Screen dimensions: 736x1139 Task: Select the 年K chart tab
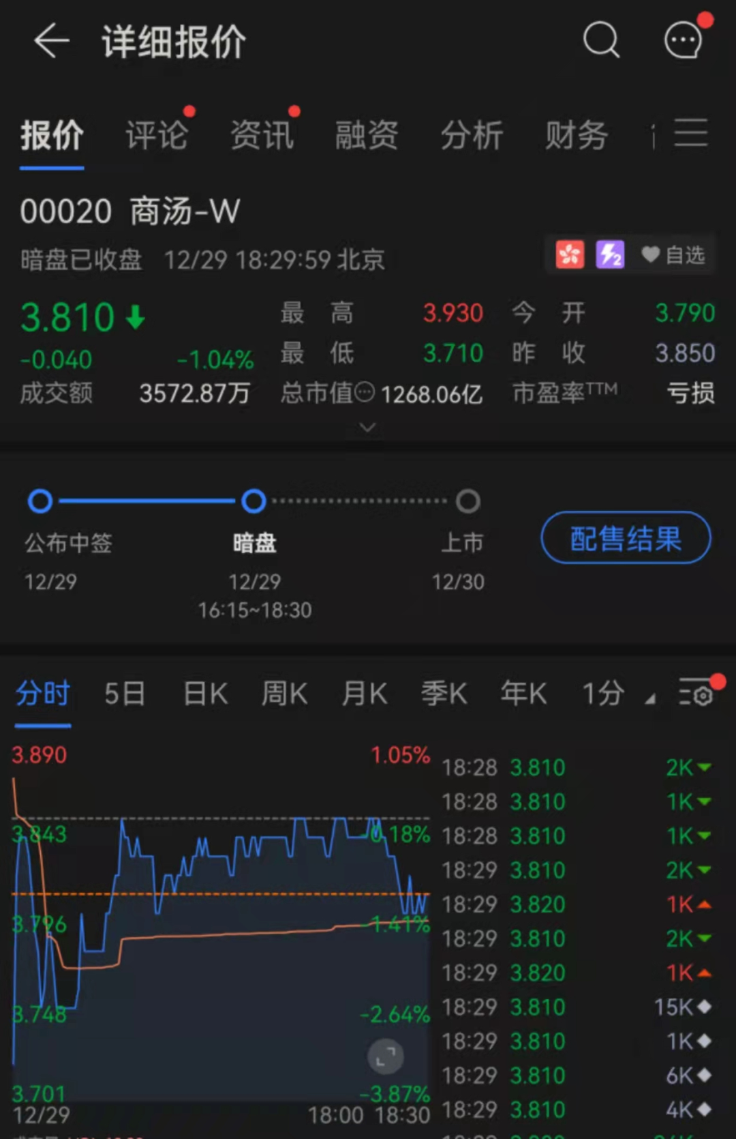(524, 694)
